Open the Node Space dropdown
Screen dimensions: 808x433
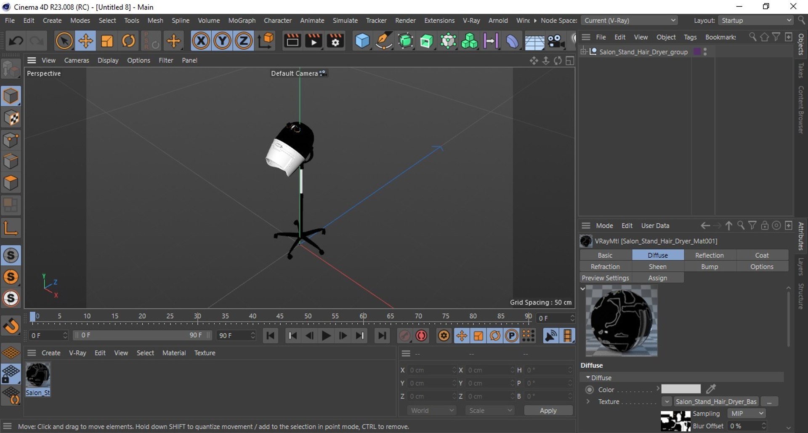click(629, 20)
